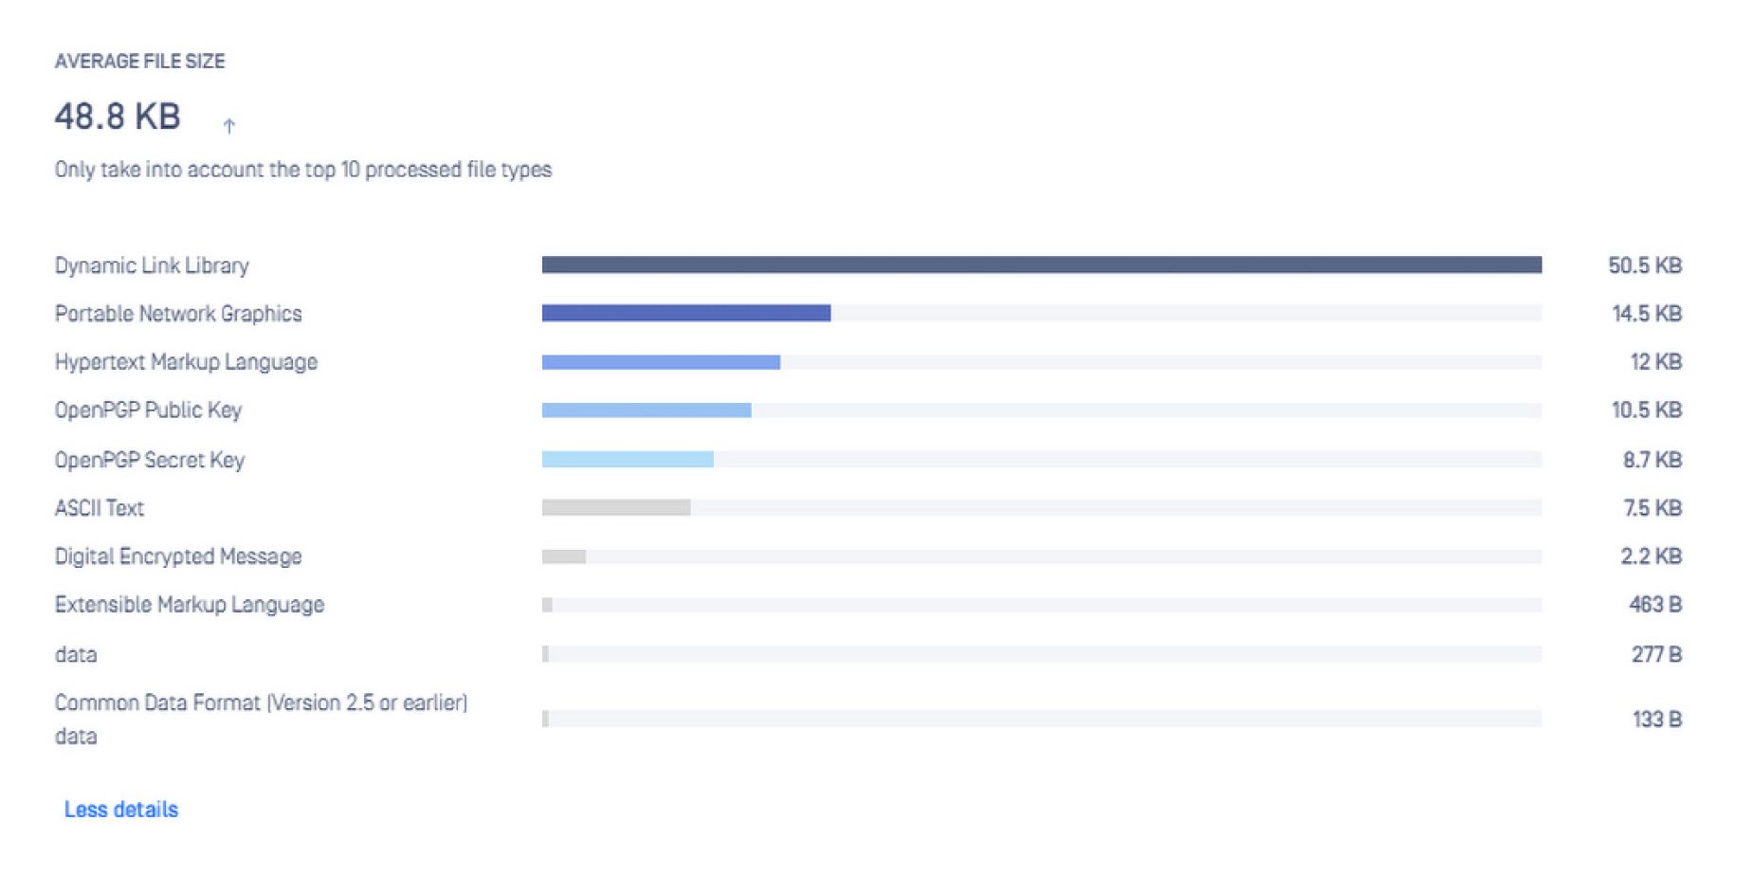Click the 463 B size value
Viewport: 1752px width, 876px height.
click(x=1654, y=605)
